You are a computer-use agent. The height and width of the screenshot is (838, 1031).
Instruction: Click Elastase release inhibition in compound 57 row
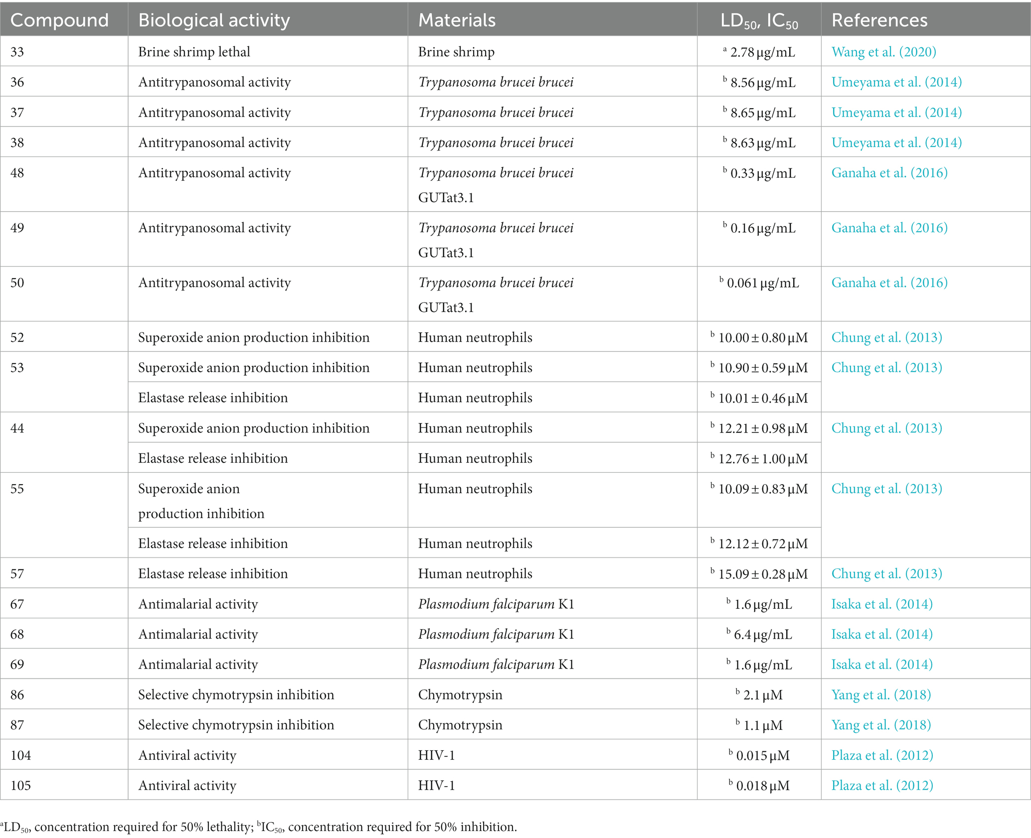(213, 573)
